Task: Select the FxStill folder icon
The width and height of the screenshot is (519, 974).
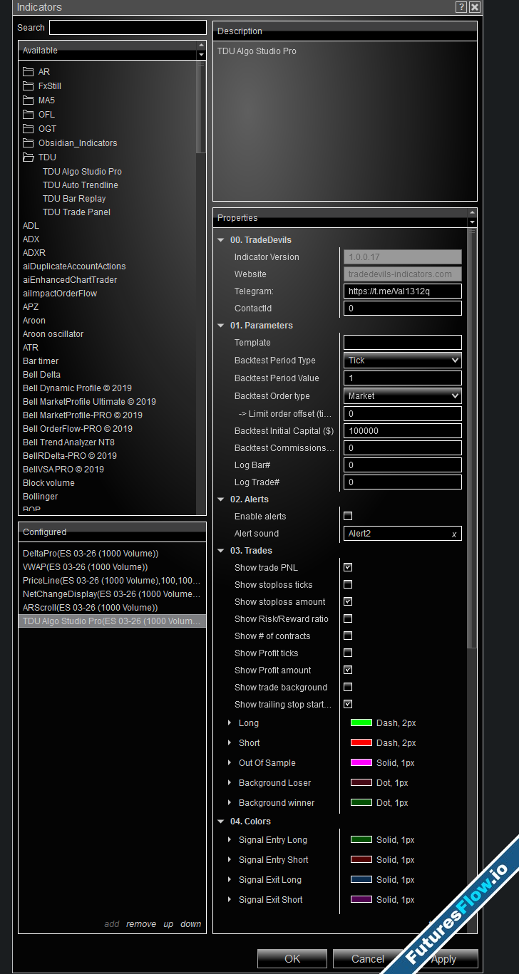Action: tap(29, 86)
